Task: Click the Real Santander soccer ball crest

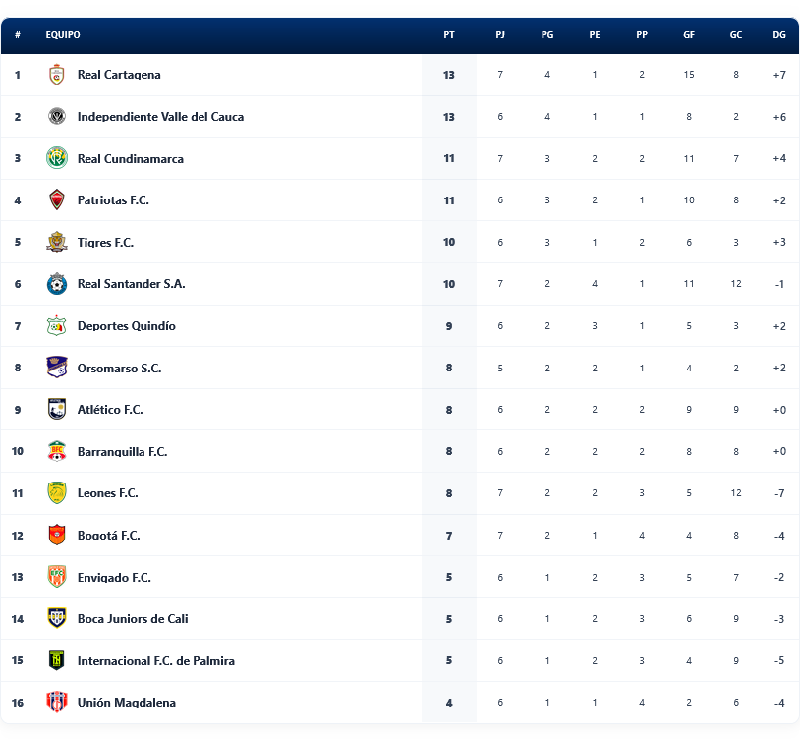Action: pyautogui.click(x=57, y=284)
